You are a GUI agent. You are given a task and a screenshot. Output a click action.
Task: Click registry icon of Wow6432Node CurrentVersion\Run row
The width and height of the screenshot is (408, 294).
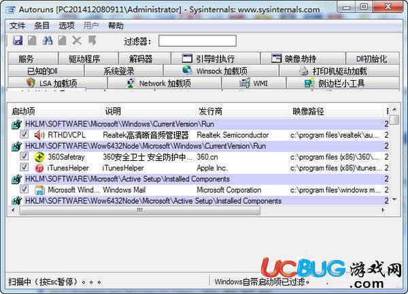pos(16,146)
